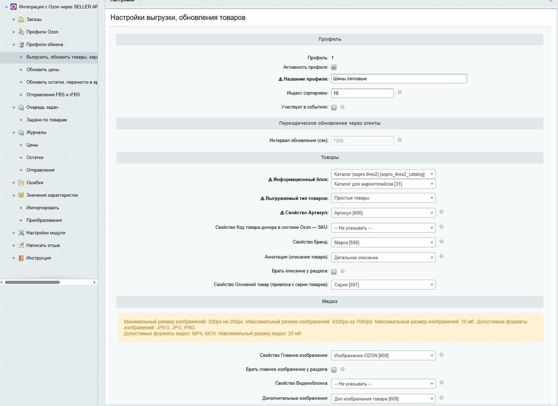Viewport: 558px width, 406px height.
Task: Open the Свойство Видеообложка dropdown
Action: click(384, 384)
